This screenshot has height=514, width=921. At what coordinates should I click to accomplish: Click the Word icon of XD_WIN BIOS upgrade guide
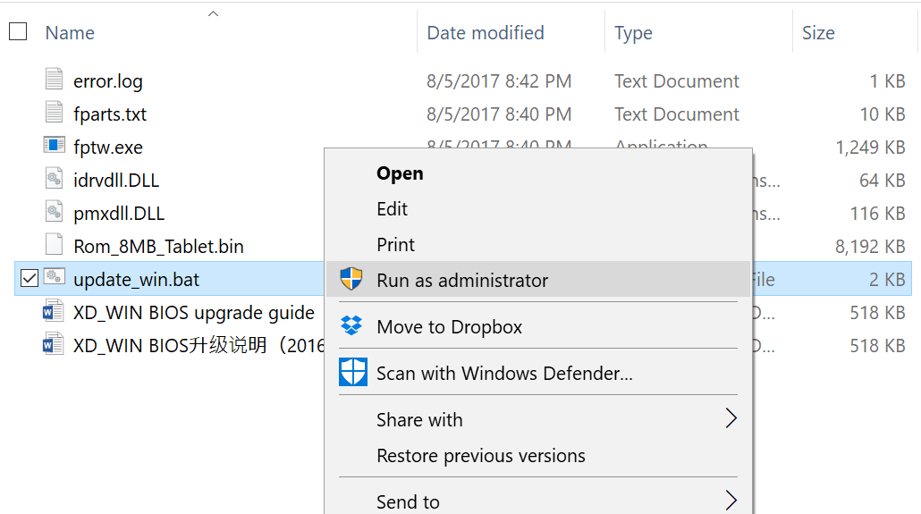point(55,313)
